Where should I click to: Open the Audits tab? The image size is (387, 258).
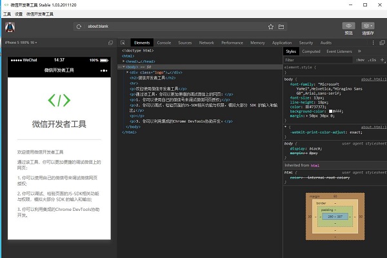[x=326, y=43]
